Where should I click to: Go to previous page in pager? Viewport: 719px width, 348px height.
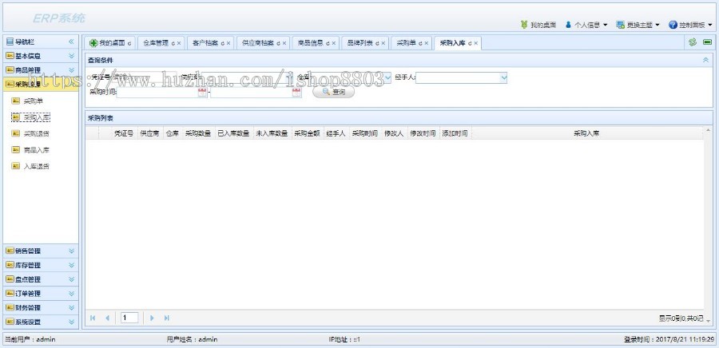click(x=107, y=318)
